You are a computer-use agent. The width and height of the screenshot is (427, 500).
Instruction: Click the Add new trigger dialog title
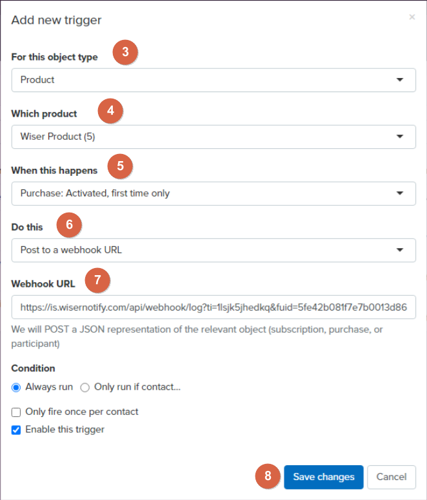57,20
